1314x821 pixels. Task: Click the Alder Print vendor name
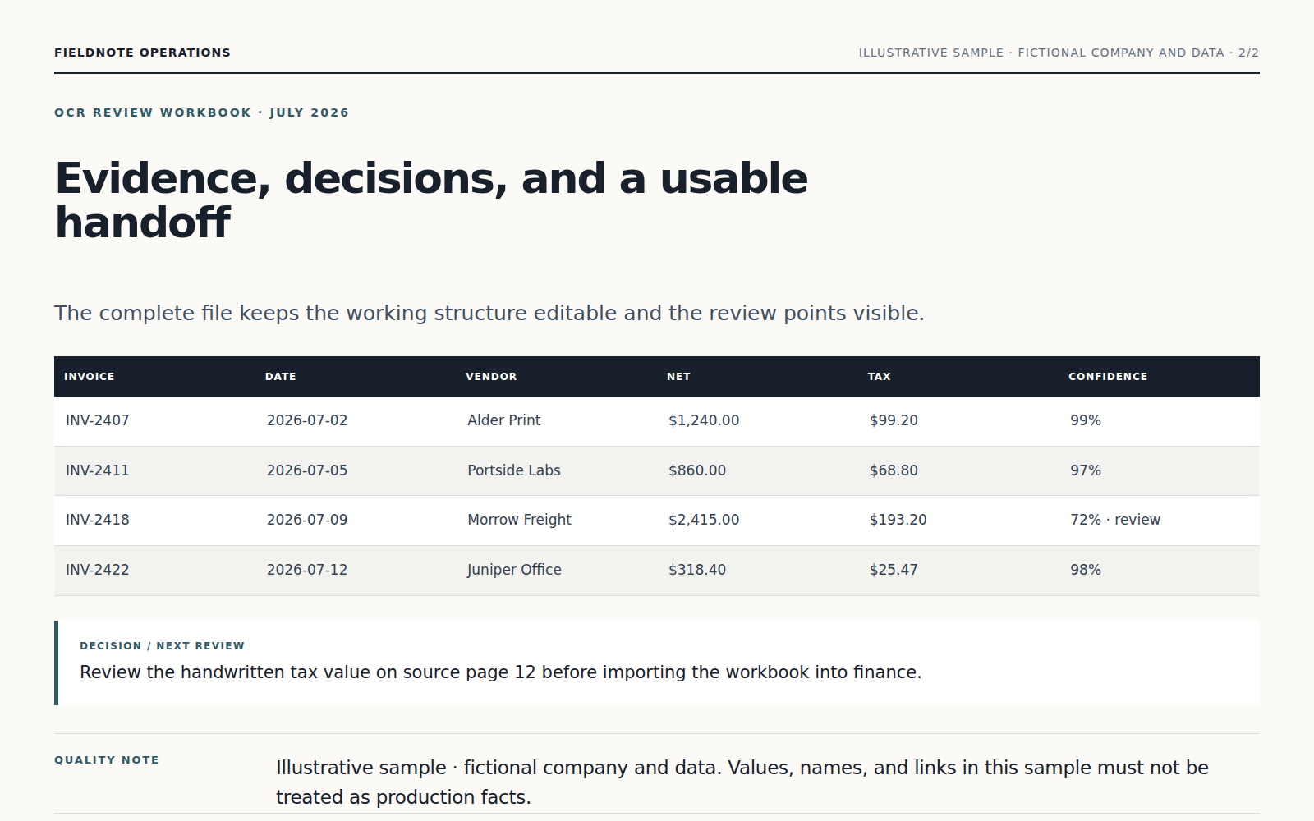click(x=504, y=420)
